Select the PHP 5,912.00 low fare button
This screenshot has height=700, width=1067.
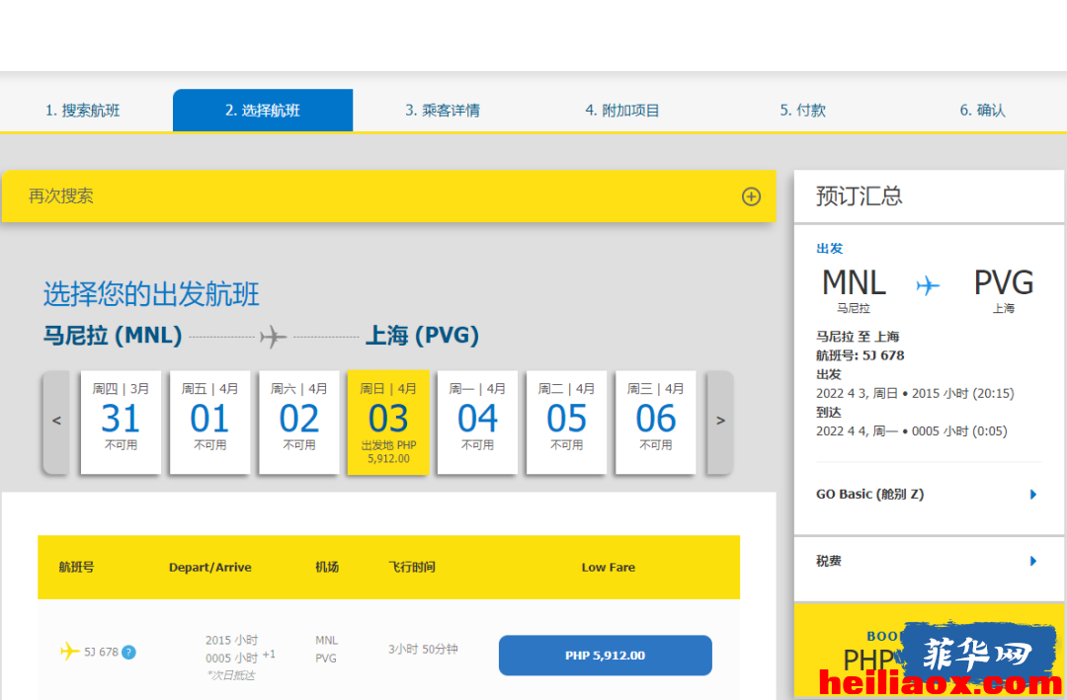tap(605, 656)
